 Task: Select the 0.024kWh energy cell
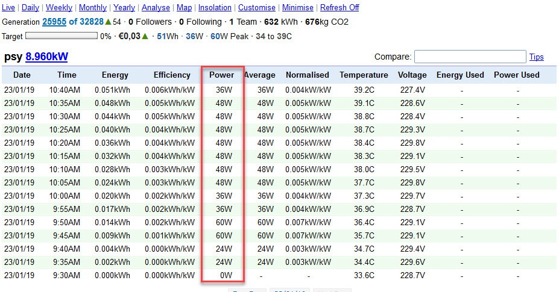[112, 182]
